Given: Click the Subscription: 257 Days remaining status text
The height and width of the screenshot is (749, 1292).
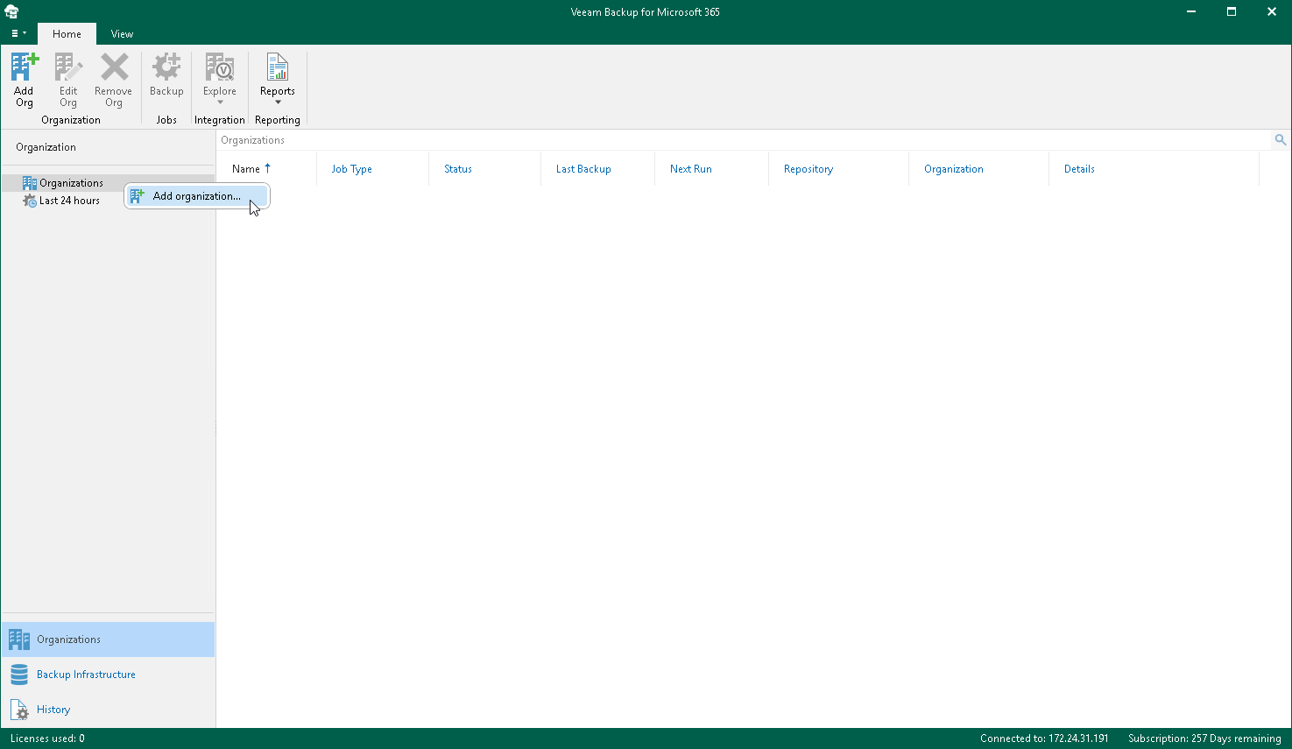Looking at the screenshot, I should click(x=1204, y=738).
